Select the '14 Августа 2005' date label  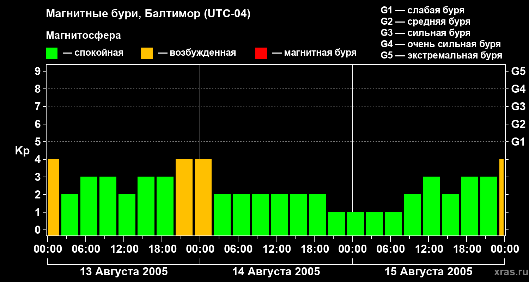coord(276,272)
